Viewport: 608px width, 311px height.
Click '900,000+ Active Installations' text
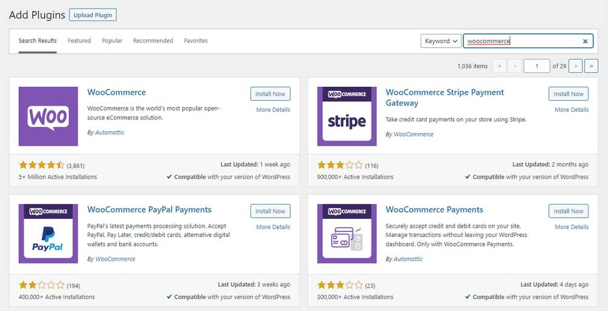[355, 177]
